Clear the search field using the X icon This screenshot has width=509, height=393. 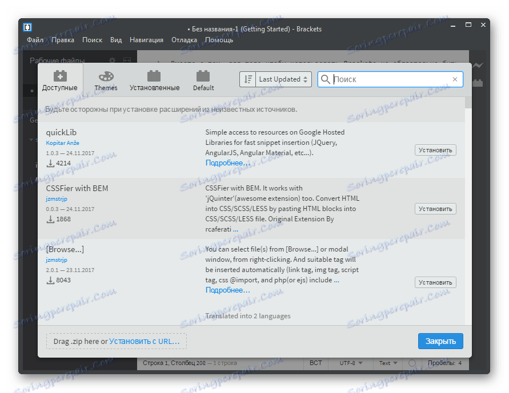pos(455,79)
